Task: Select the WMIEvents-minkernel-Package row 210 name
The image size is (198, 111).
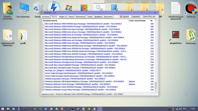Action: tap(84, 38)
